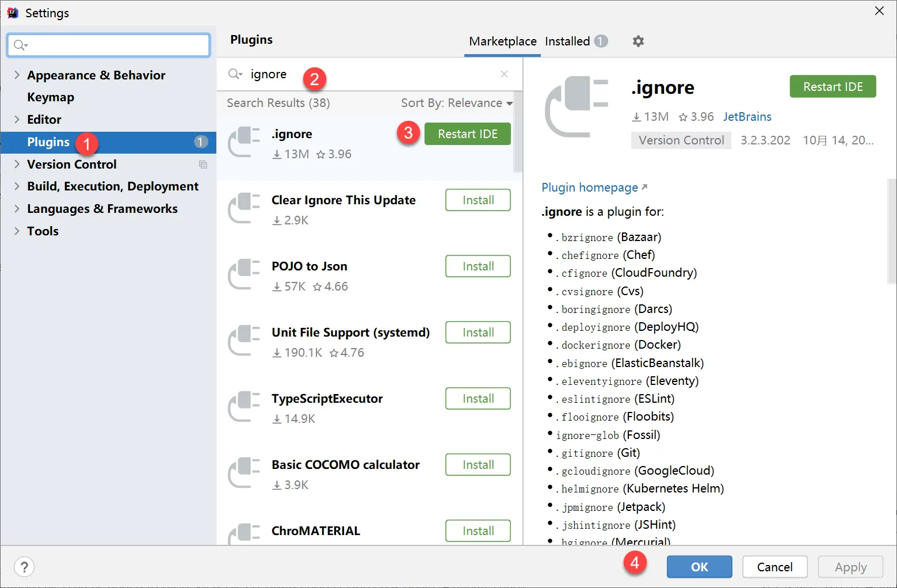Image resolution: width=897 pixels, height=588 pixels.
Task: Click the Unit File Support plugin icon
Action: pos(245,341)
